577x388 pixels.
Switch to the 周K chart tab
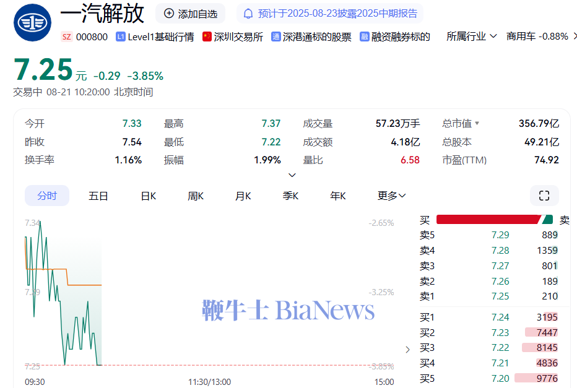196,196
